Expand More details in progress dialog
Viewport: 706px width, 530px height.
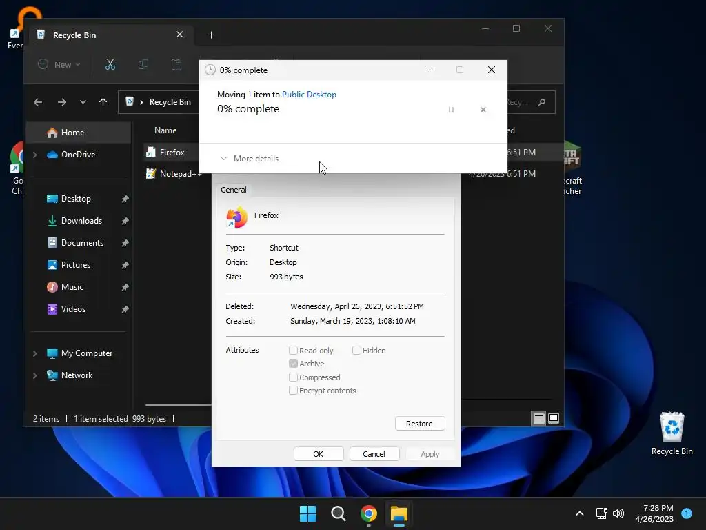[x=249, y=159]
